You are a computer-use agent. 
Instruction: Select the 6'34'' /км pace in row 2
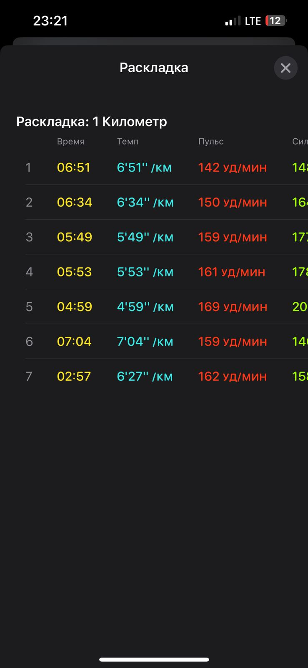tap(145, 202)
